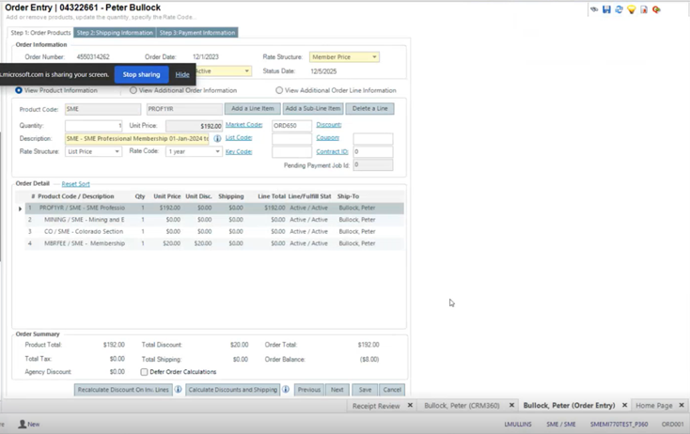This screenshot has height=434, width=690.
Task: Click the Reset Sort link
Action: (x=75, y=184)
